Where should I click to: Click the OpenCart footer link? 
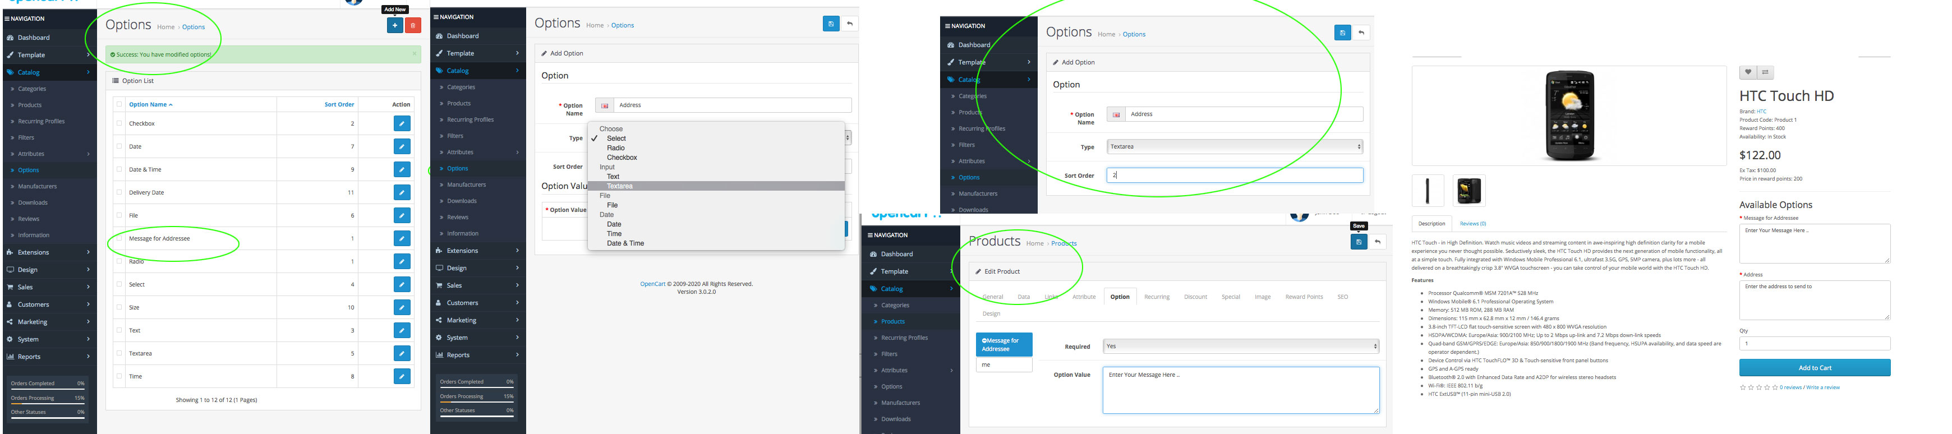pyautogui.click(x=652, y=284)
